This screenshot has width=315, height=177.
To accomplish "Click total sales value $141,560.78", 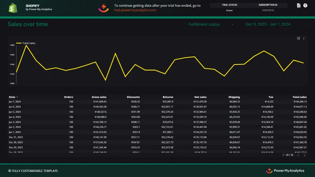I will pos(300,142).
